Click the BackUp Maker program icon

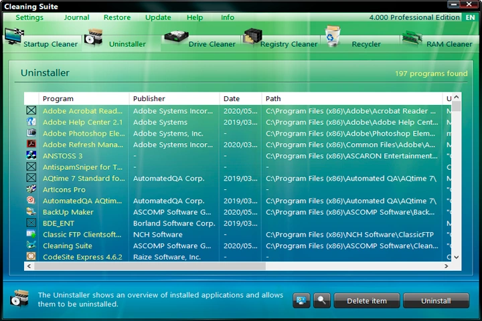click(31, 211)
